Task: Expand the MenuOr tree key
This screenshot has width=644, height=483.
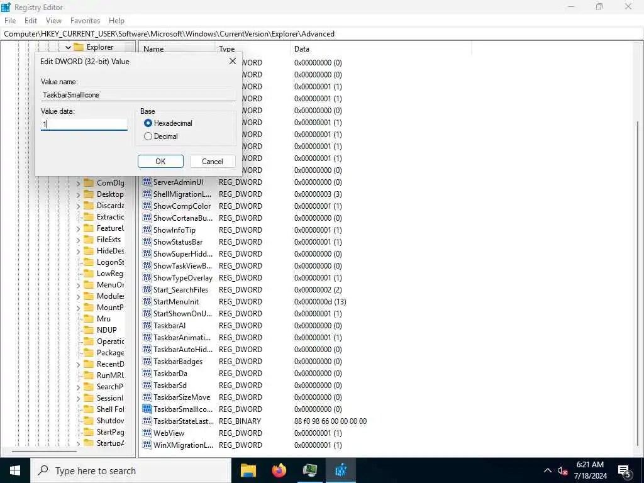Action: point(79,285)
